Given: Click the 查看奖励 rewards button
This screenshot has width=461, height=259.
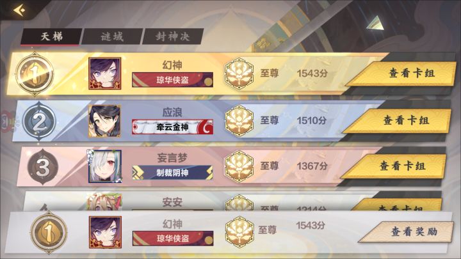Looking at the screenshot, I should tap(406, 232).
